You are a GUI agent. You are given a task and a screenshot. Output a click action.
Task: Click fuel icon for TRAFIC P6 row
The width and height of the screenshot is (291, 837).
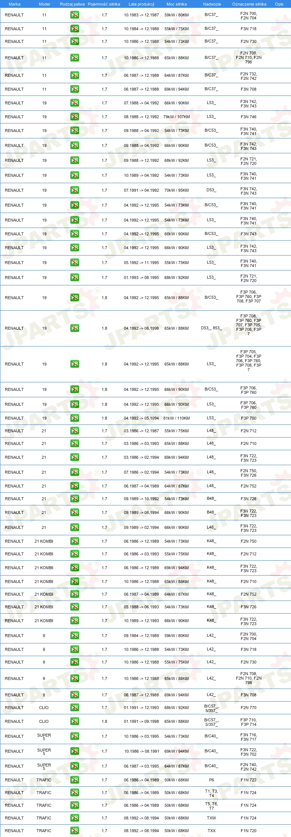tap(74, 780)
